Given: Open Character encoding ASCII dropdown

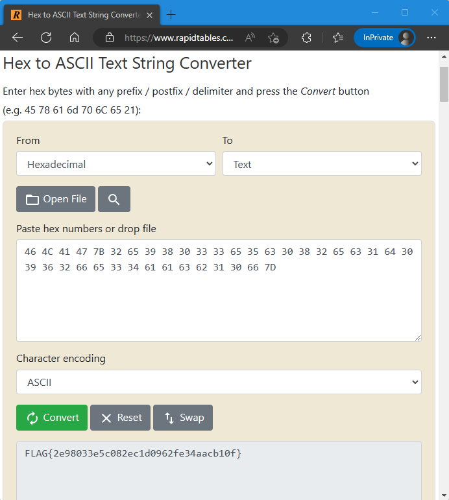Looking at the screenshot, I should coord(219,382).
